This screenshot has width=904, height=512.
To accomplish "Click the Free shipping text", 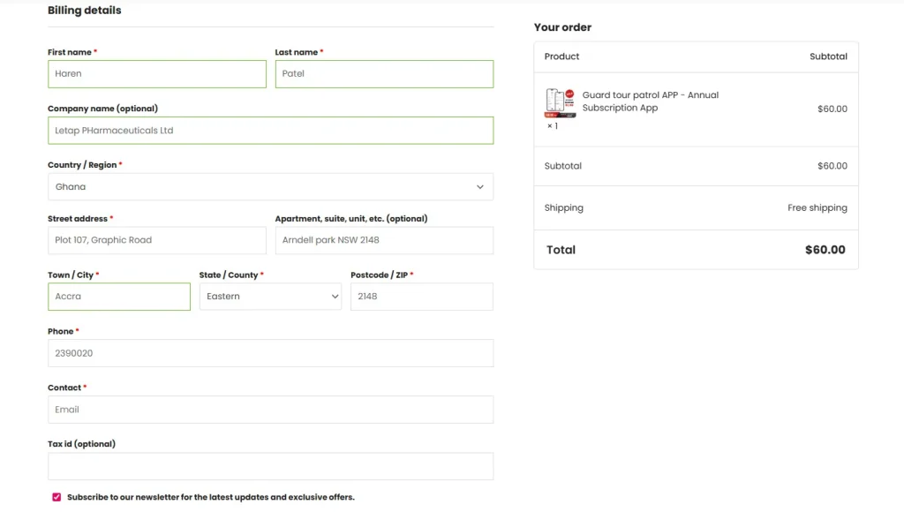I will coord(817,208).
